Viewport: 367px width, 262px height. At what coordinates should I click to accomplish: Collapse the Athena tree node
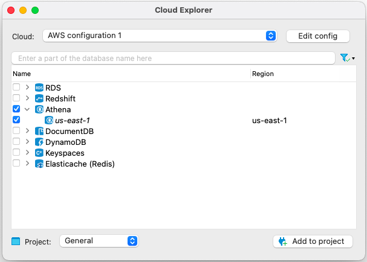(x=27, y=109)
